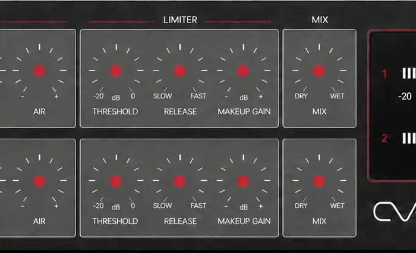Click the bottom row THRESHOLD label
416x253 pixels.
coord(115,221)
